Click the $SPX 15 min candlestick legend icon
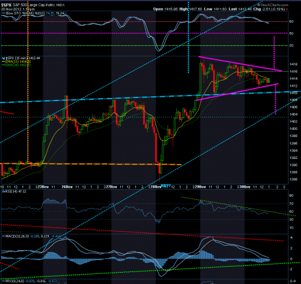Image resolution: width=301 pixels, height=284 pixels. coord(4,58)
